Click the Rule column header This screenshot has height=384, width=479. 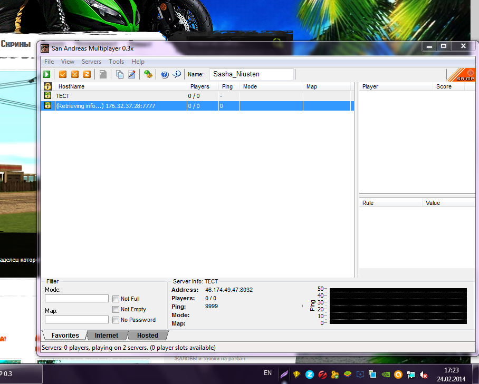tap(391, 203)
